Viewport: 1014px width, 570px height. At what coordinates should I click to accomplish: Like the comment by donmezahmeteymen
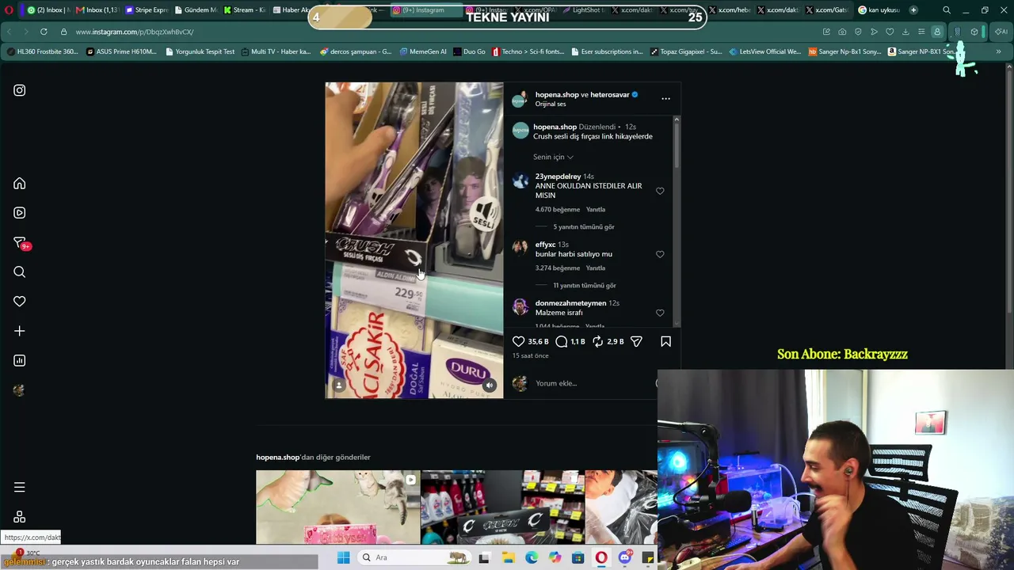click(660, 313)
